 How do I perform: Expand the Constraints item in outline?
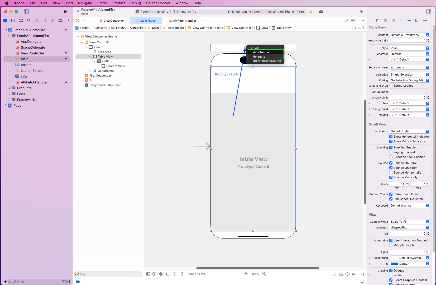[x=90, y=71]
